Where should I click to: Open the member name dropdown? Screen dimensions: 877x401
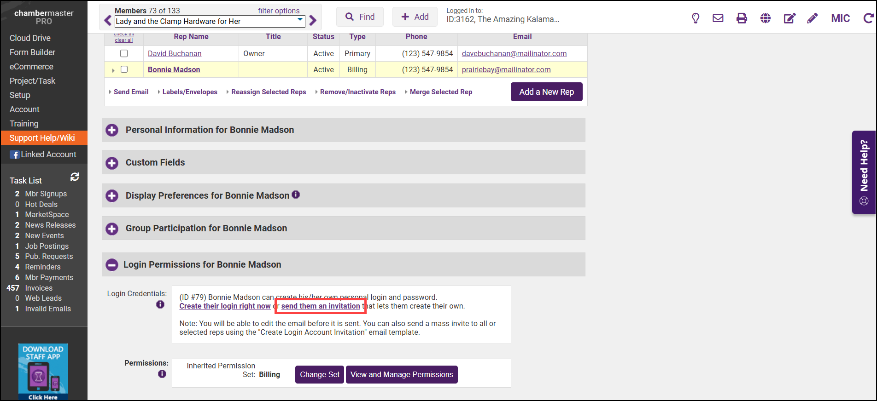tap(300, 20)
